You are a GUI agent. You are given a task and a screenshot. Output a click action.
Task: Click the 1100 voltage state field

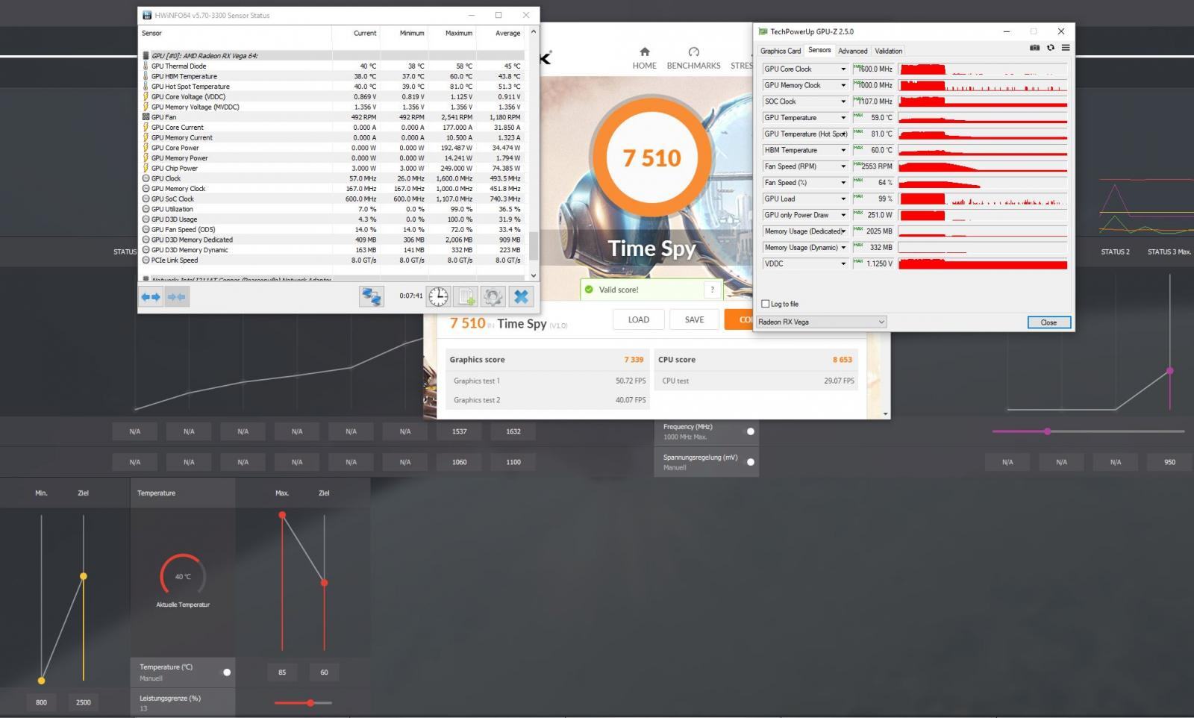513,462
